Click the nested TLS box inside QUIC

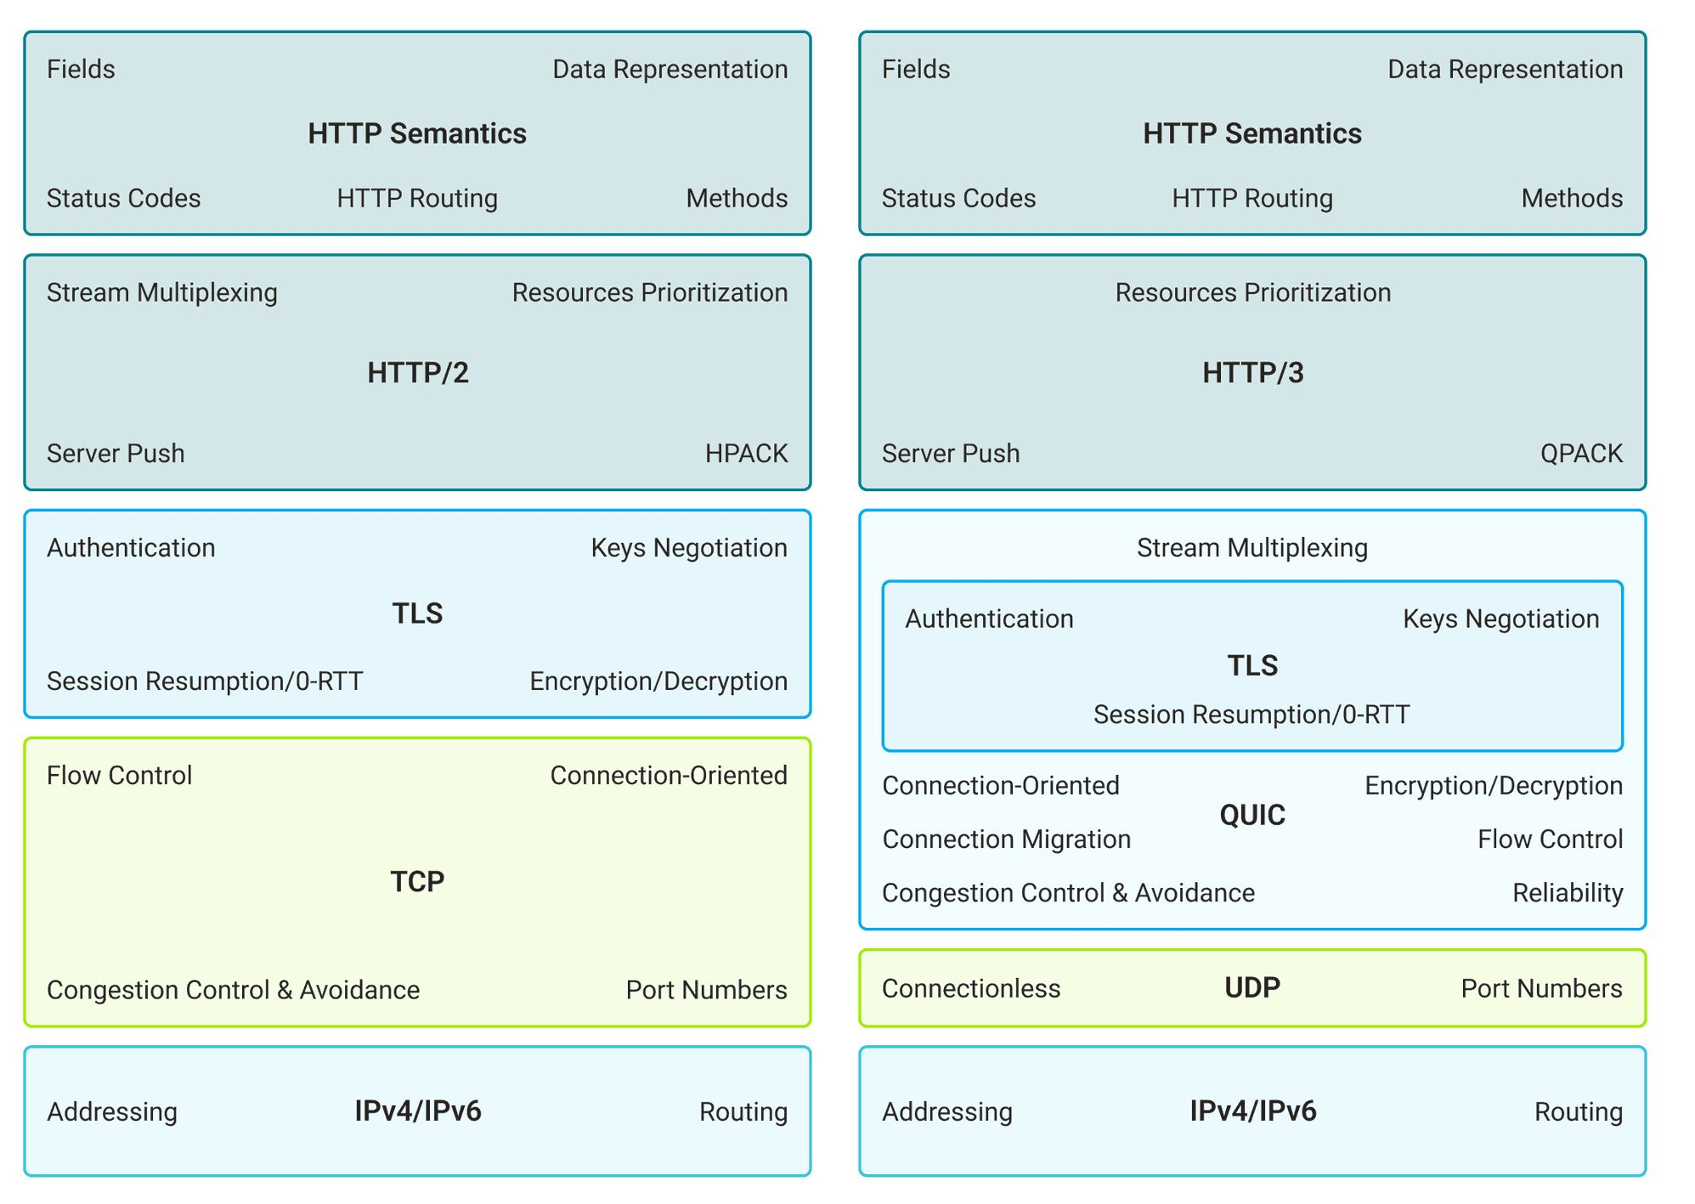(x=1253, y=665)
